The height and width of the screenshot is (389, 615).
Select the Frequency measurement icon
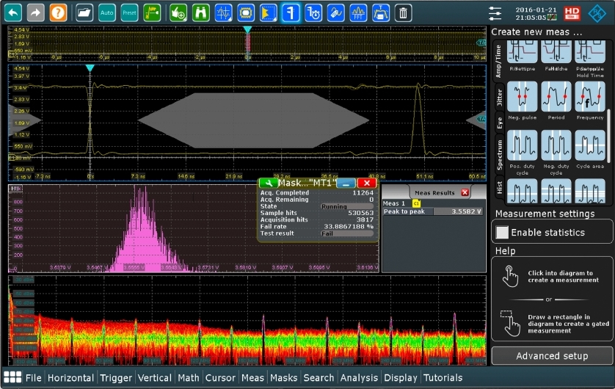589,96
